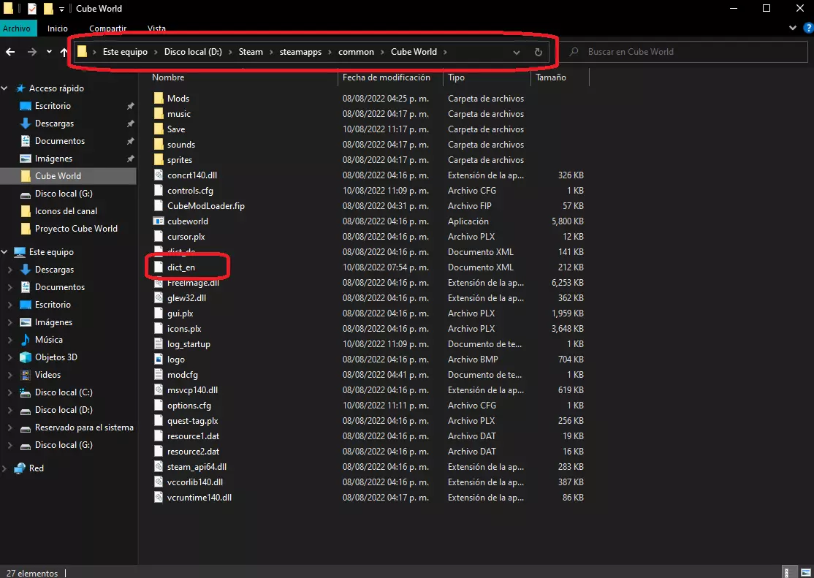This screenshot has height=578, width=814.
Task: Click the Música note icon in sidebar
Action: (26, 340)
